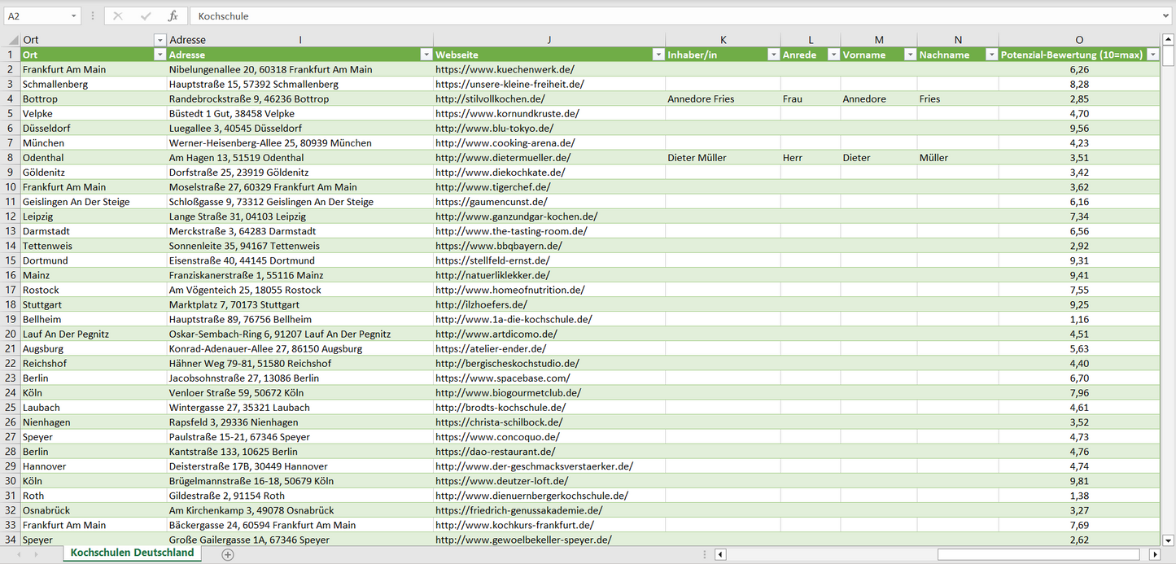The image size is (1176, 564).
Task: Open the kuechenwerk.de website link
Action: [505, 70]
